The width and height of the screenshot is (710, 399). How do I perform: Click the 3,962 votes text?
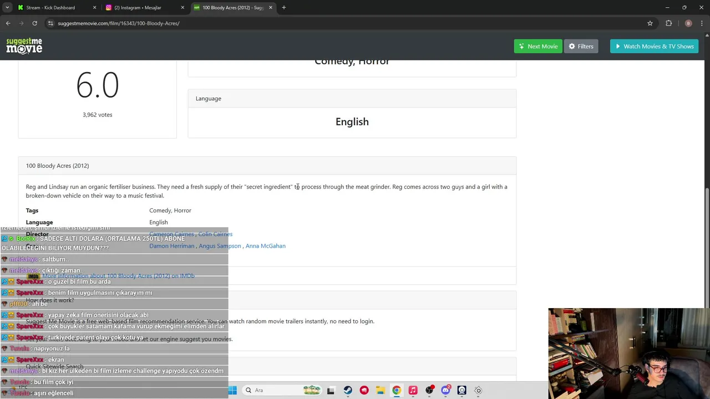(x=98, y=115)
